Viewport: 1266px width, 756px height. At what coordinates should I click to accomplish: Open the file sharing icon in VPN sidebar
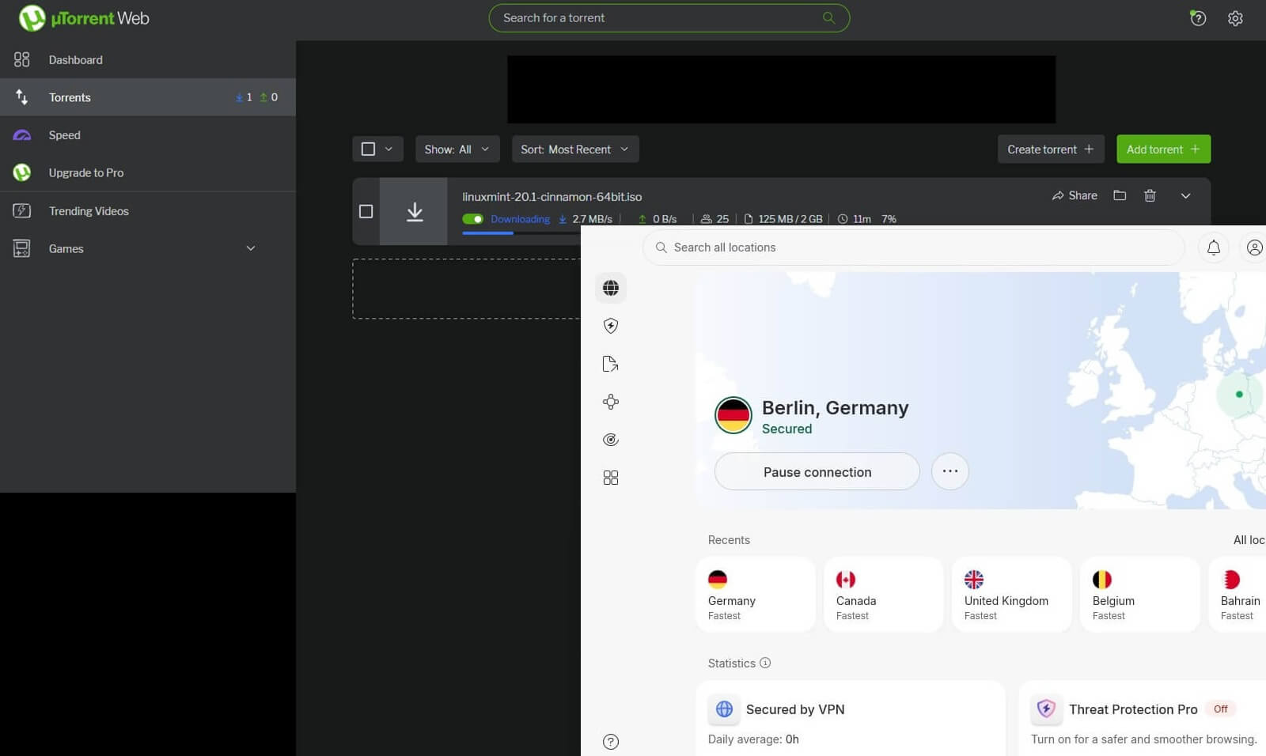tap(610, 363)
